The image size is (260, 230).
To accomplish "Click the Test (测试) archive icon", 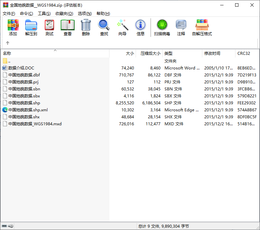I will tap(49, 25).
